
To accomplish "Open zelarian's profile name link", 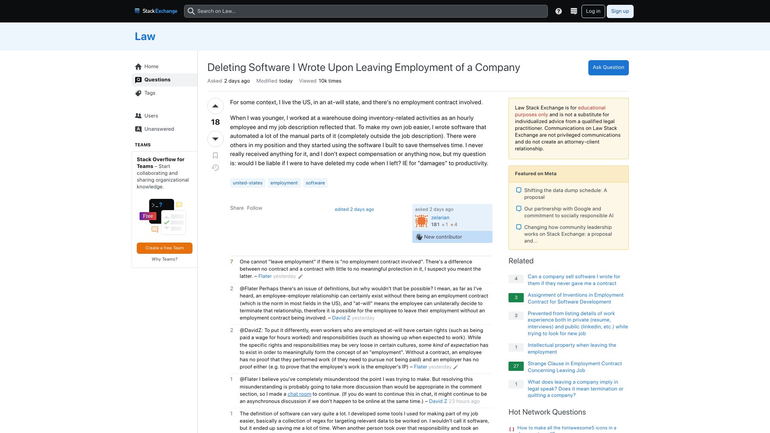I will tap(440, 218).
